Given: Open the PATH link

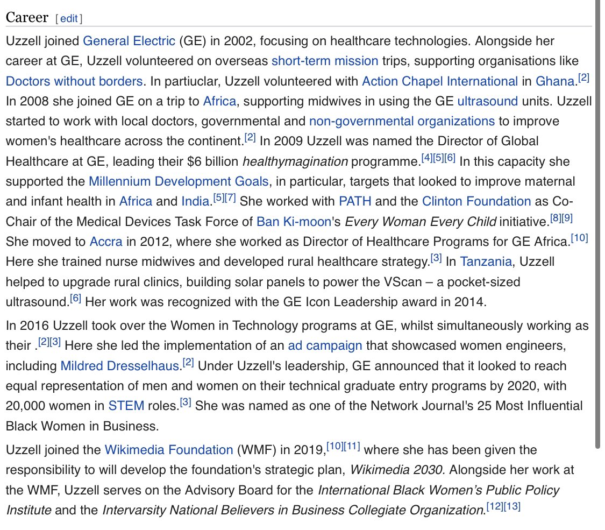Looking at the screenshot, I should tap(355, 201).
